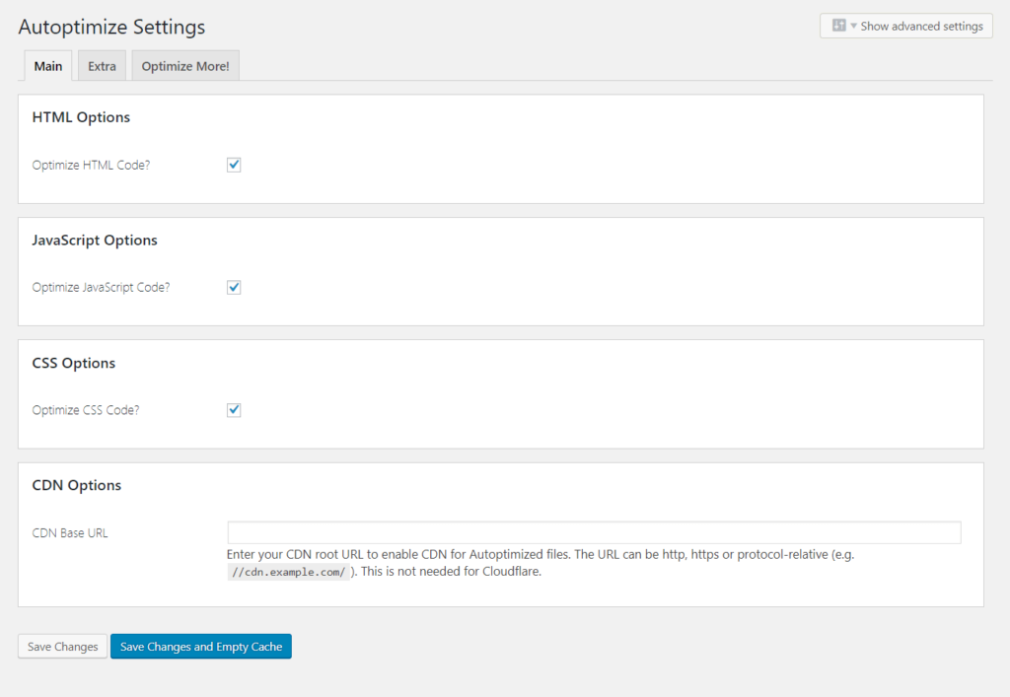Click the Optimize HTML Code? label
The width and height of the screenshot is (1010, 697).
(91, 165)
